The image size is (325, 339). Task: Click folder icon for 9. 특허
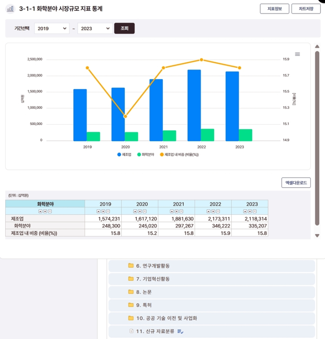coord(131,305)
